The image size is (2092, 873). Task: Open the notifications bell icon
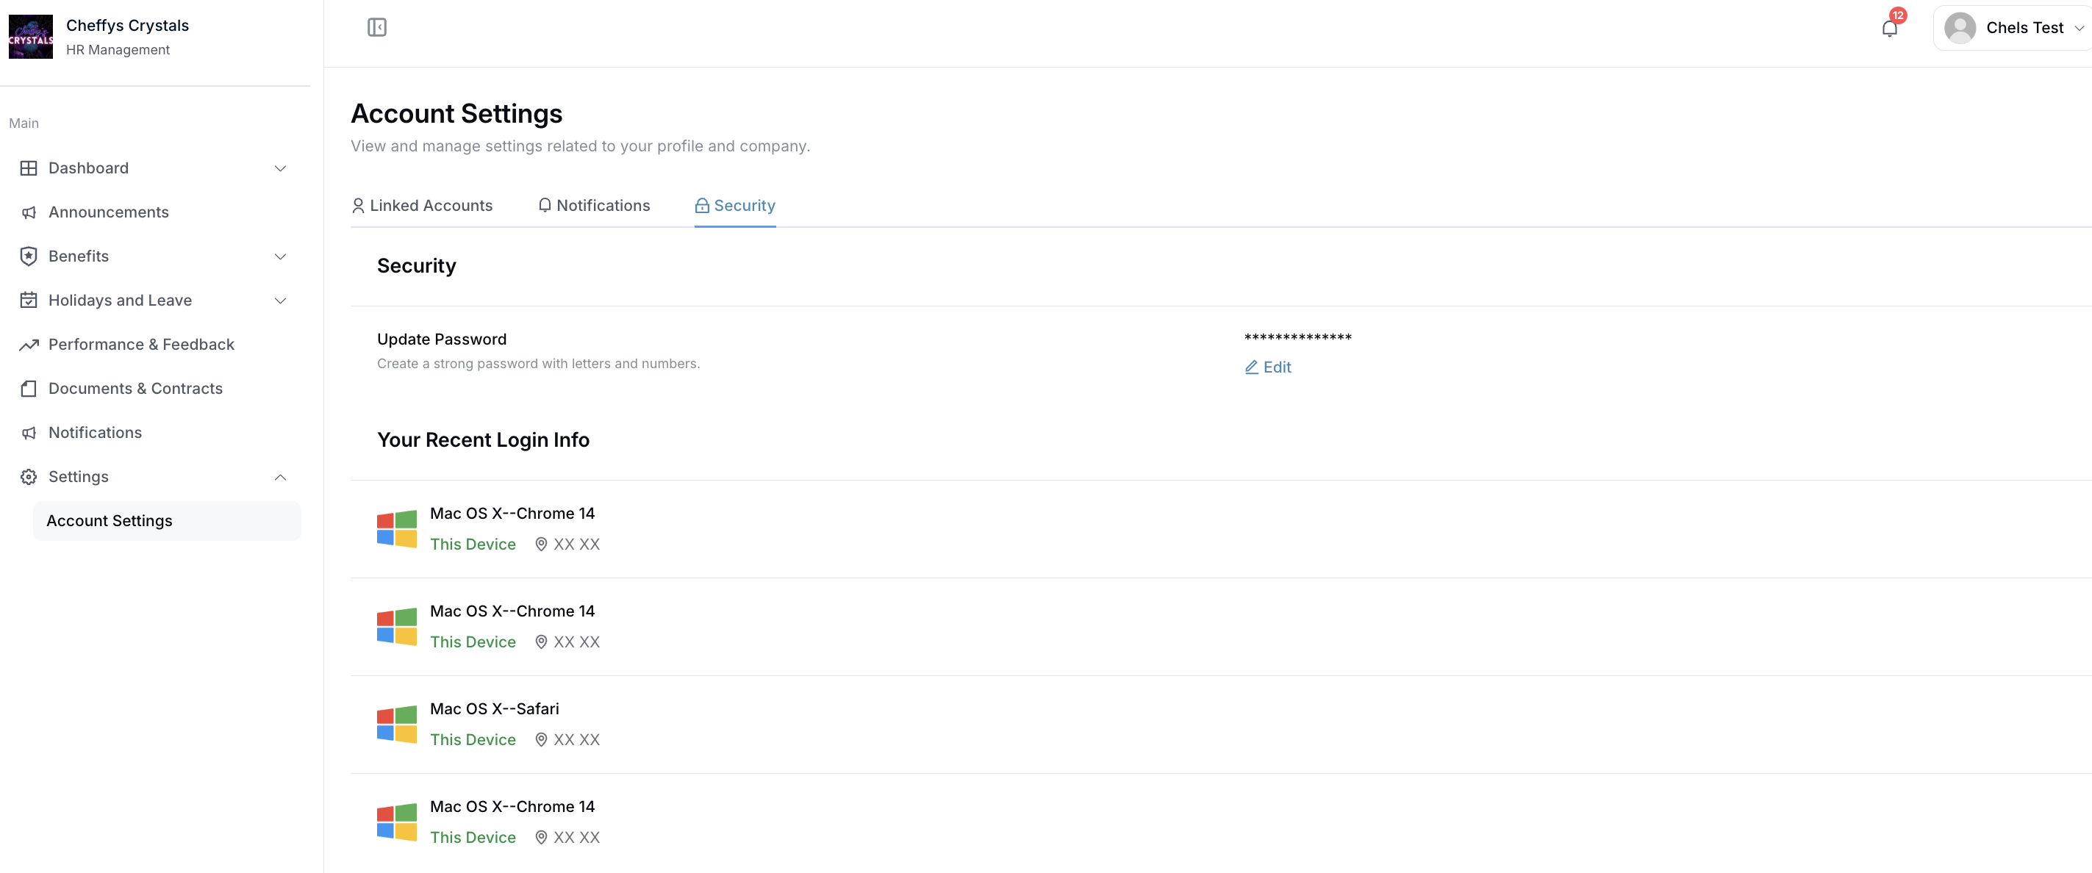(x=1890, y=29)
